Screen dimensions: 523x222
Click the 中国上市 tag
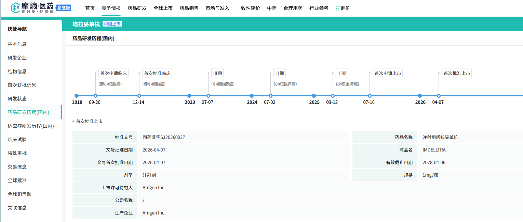(112, 24)
